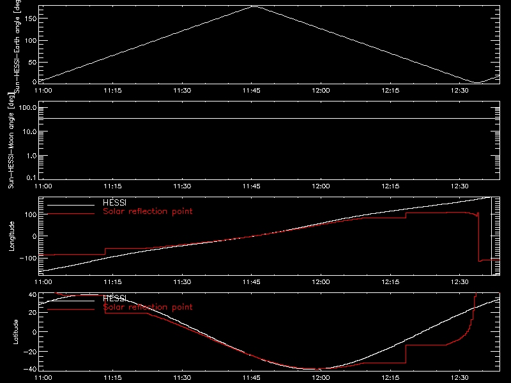Select the '100' tick in Longitude plot
Viewport: 511px width, 383px height.
[x=31, y=214]
